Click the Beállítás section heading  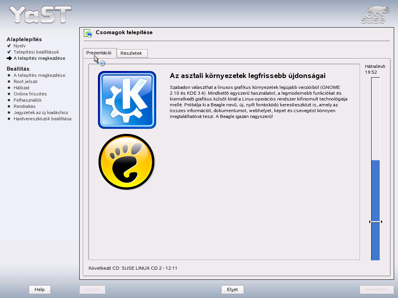(x=18, y=69)
